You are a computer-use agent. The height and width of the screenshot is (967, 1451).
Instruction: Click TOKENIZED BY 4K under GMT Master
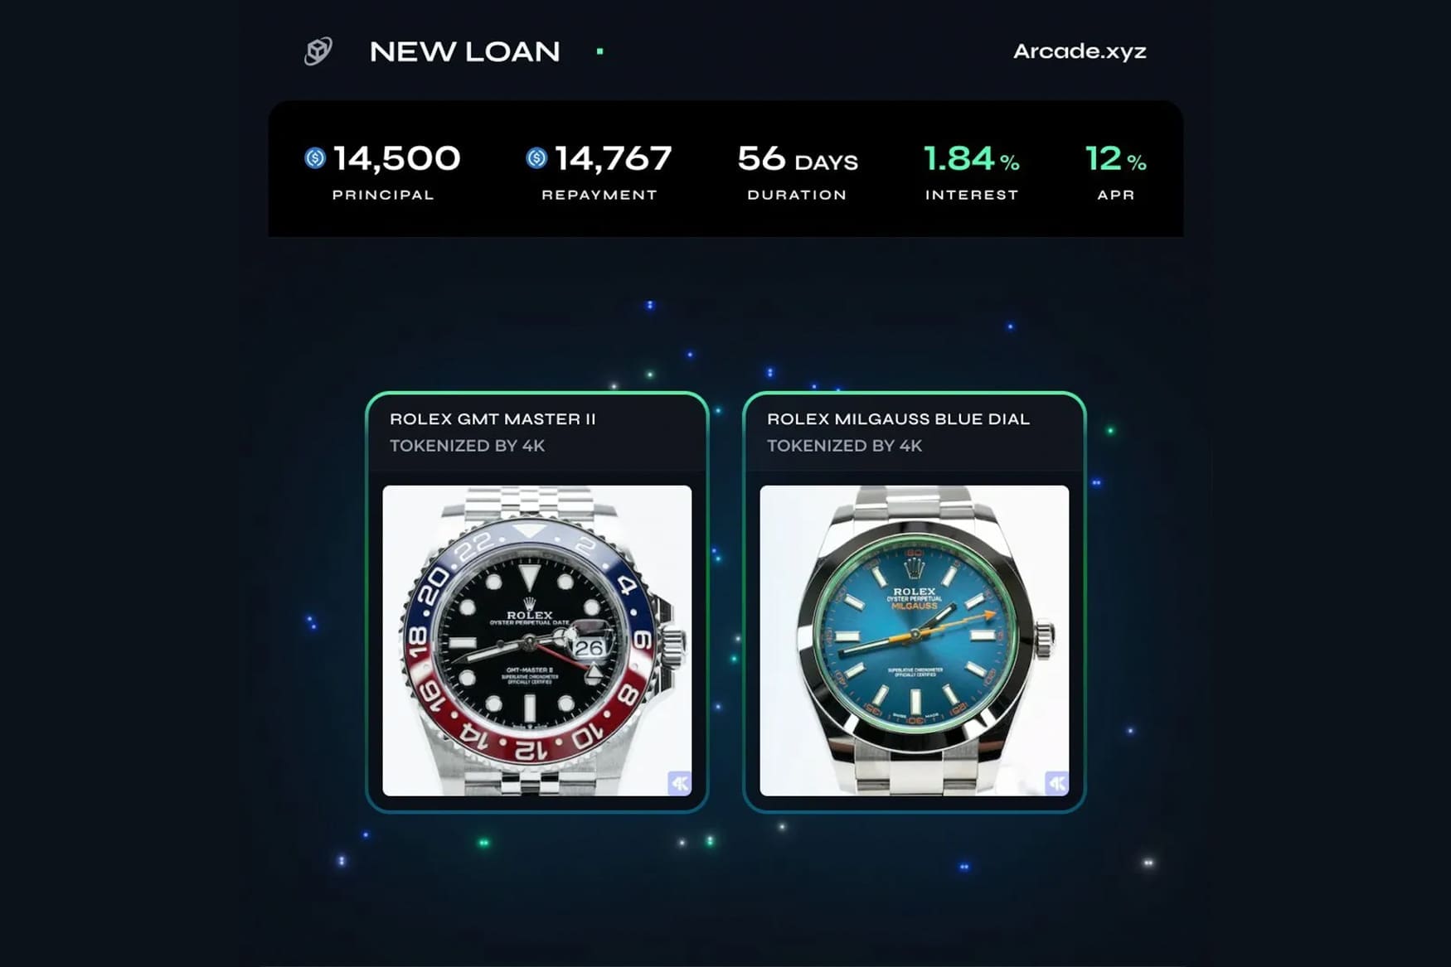coord(468,446)
